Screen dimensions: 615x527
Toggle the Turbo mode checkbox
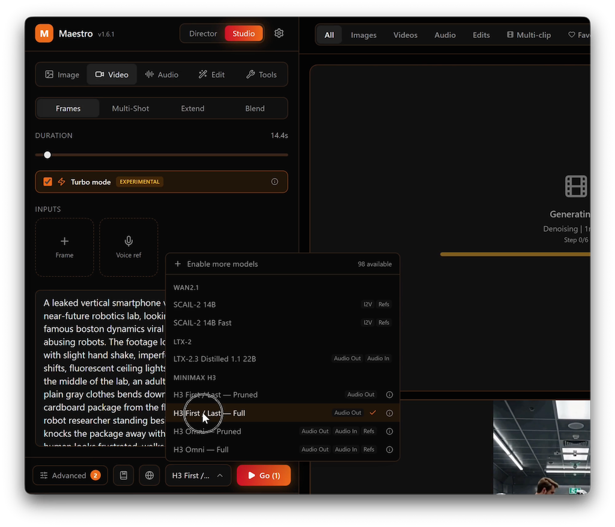(x=48, y=181)
